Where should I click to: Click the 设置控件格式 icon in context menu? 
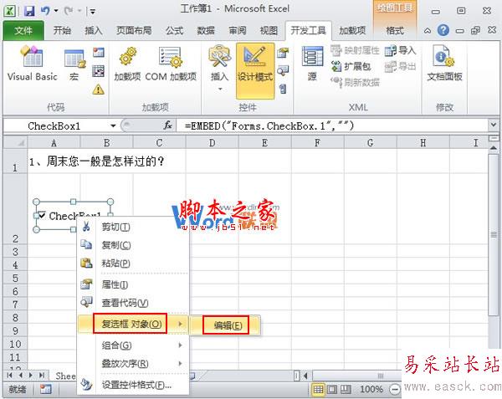tap(86, 384)
